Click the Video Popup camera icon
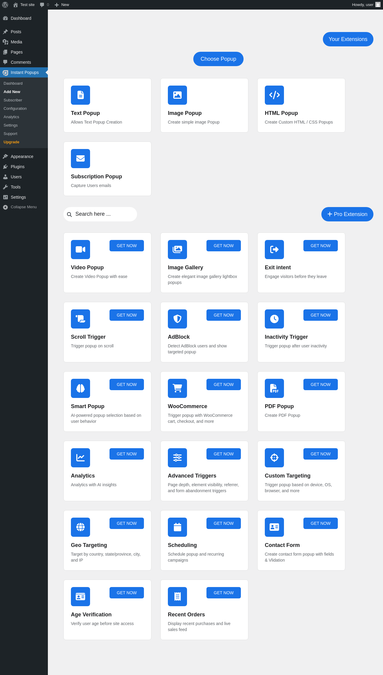This screenshot has height=675, width=383. (x=80, y=250)
